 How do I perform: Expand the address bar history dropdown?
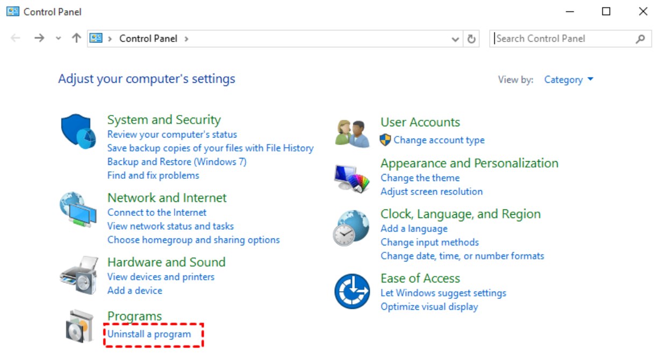pos(455,39)
